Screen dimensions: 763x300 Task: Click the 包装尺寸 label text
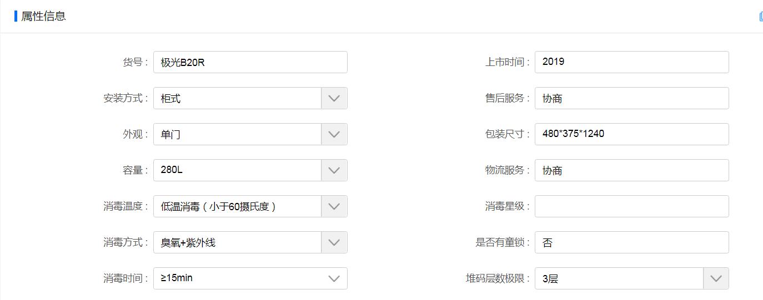tap(504, 134)
